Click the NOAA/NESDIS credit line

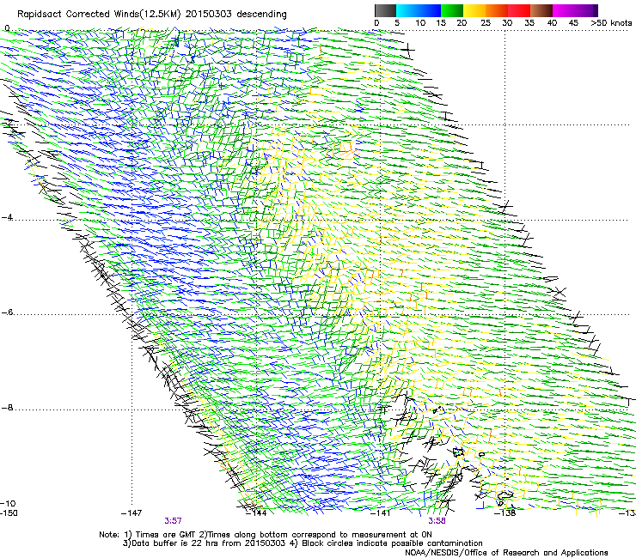coord(506,553)
